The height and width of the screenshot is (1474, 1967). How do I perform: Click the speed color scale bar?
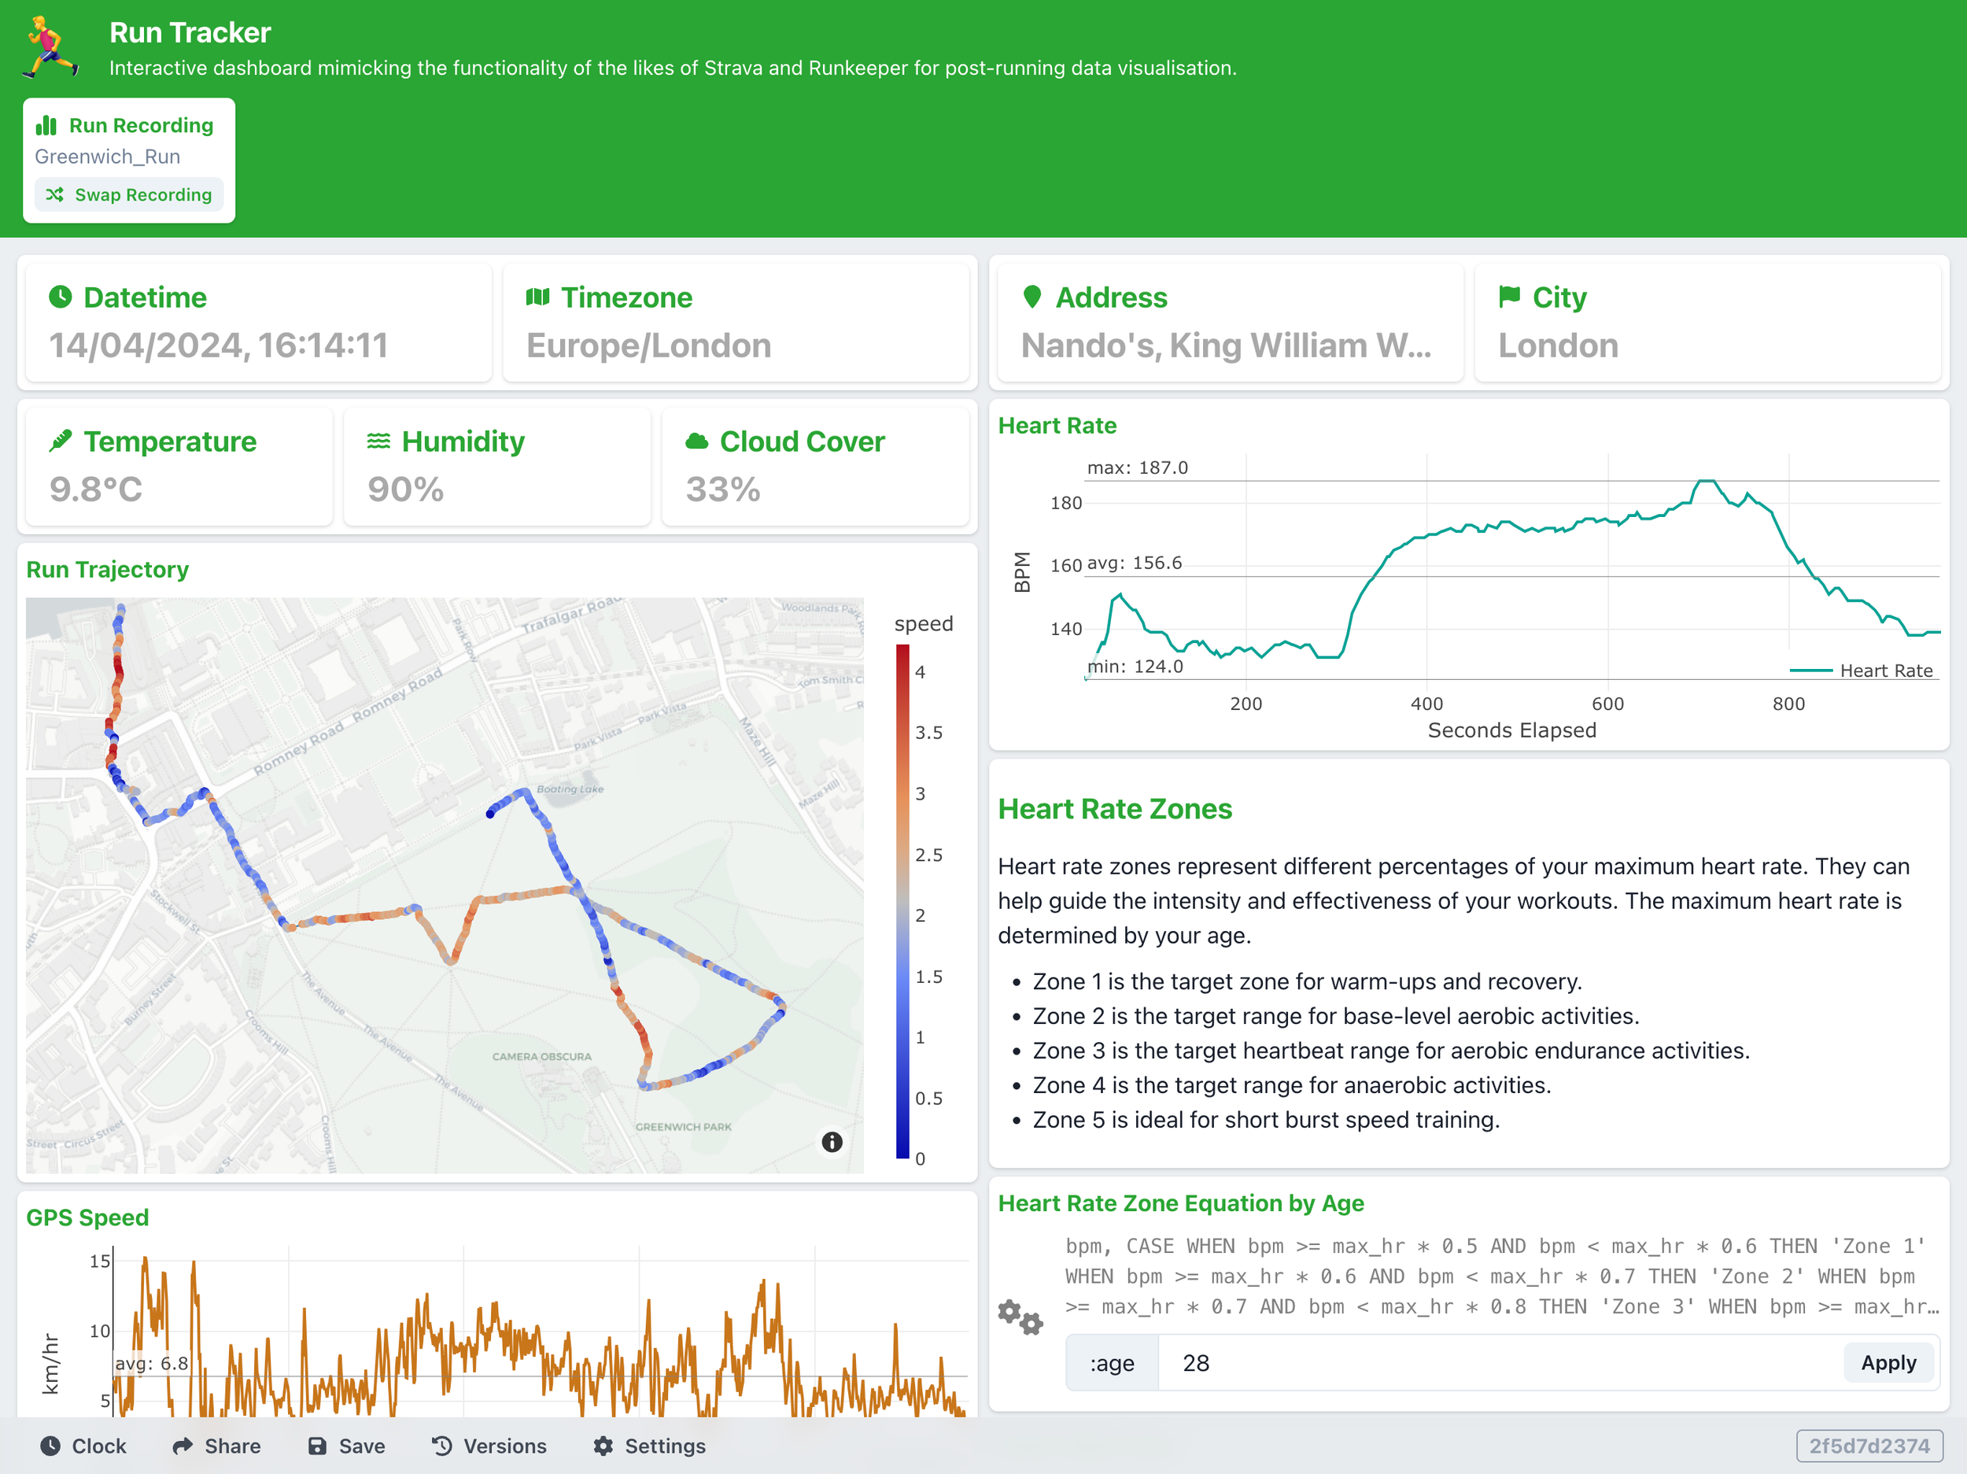click(x=902, y=900)
